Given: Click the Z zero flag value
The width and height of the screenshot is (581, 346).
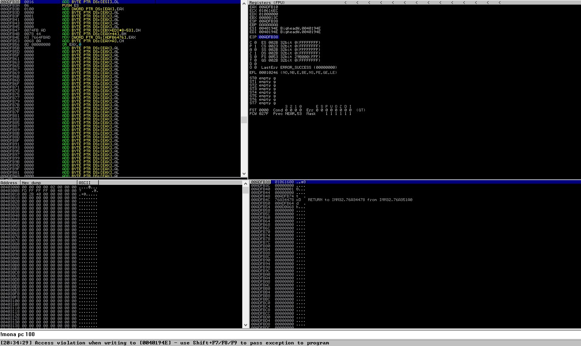Looking at the screenshot, I should 255,53.
